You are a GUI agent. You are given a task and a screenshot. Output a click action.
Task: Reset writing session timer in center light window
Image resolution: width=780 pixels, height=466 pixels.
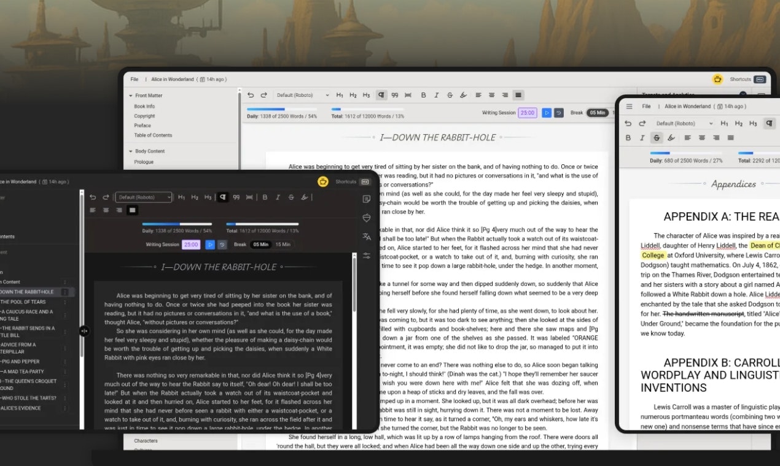click(x=559, y=113)
